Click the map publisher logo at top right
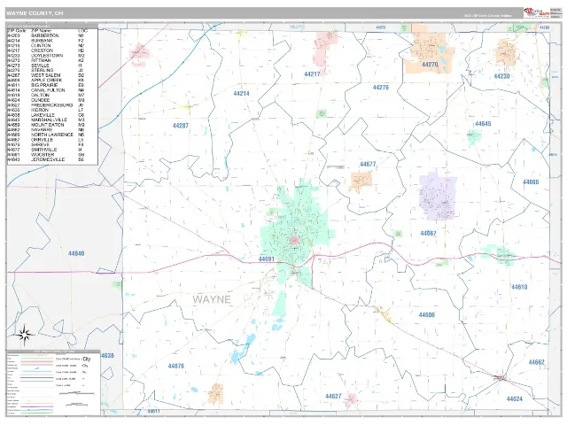Viewport: 567px width, 425px height. point(537,13)
